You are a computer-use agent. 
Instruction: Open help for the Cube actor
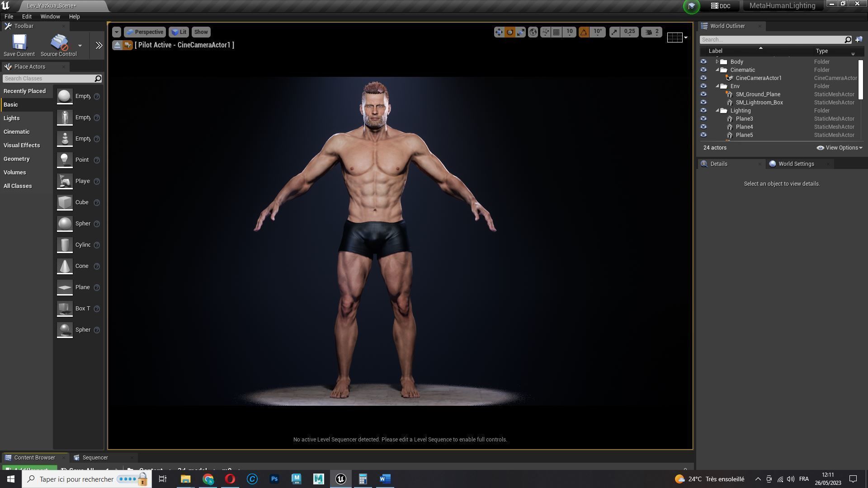pos(97,202)
